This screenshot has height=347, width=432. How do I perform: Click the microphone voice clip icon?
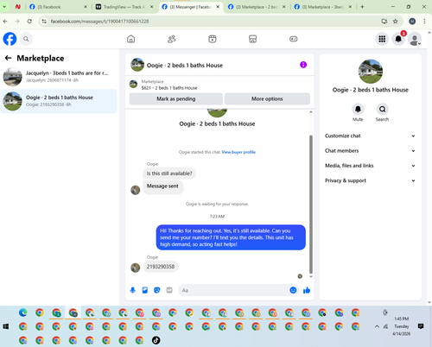tap(133, 290)
